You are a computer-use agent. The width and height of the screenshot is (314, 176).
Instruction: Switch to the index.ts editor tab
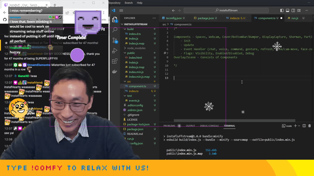click(235, 18)
